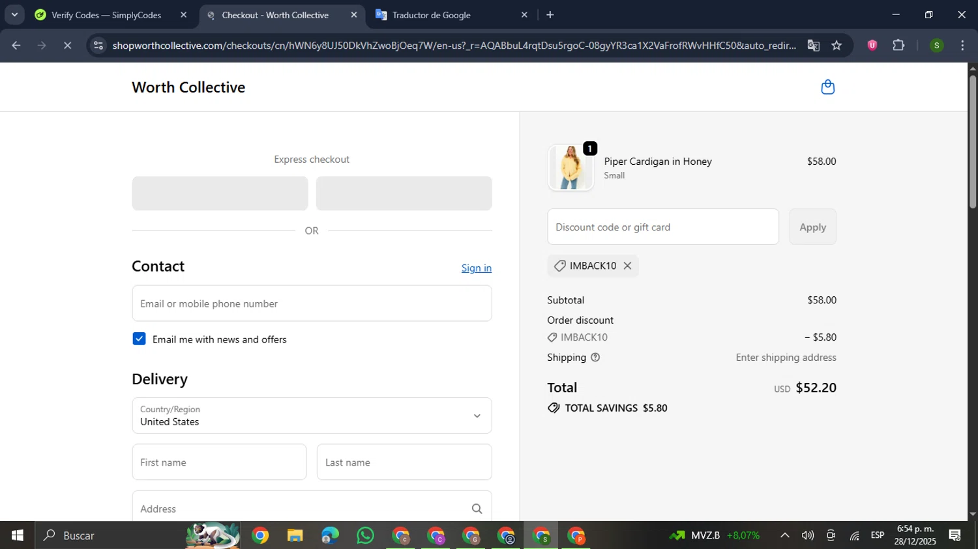The image size is (978, 549).
Task: Open the shopping bag cart icon
Action: [x=827, y=87]
